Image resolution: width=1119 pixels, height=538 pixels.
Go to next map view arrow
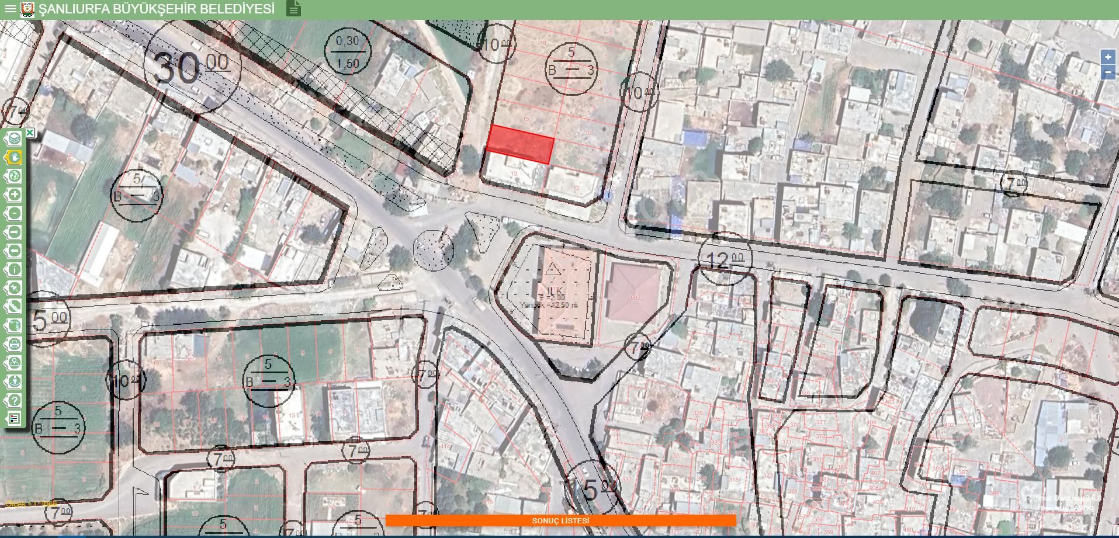14,232
